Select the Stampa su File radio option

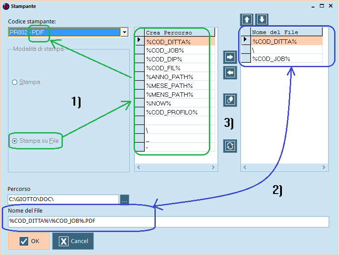pos(15,141)
